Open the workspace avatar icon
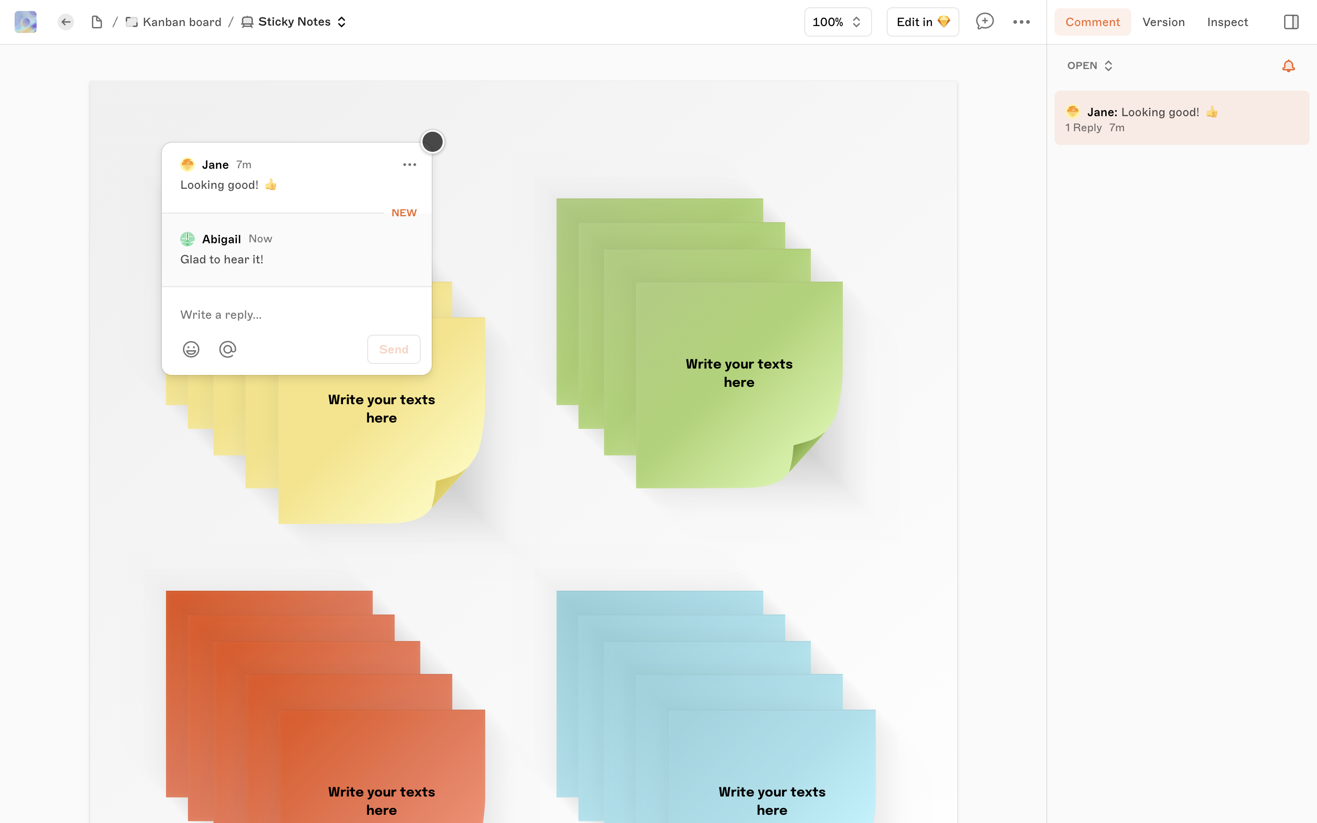Screen dimensions: 1317x823 point(26,22)
